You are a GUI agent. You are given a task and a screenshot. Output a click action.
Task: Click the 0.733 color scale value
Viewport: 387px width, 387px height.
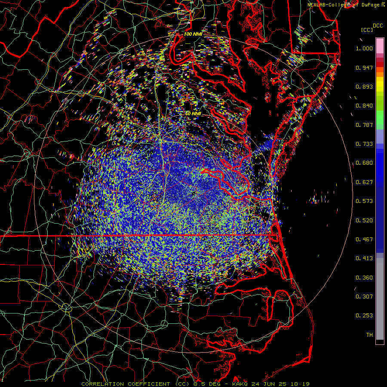[x=364, y=144]
